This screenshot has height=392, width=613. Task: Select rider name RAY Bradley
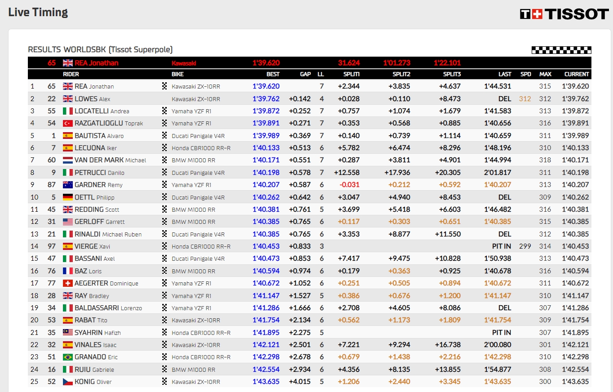pyautogui.click(x=92, y=296)
